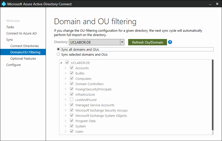Select the Managed Service Accounts tree label
The width and height of the screenshot is (222, 141).
click(x=95, y=105)
